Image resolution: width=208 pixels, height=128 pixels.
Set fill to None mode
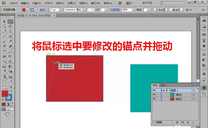[12, 104]
